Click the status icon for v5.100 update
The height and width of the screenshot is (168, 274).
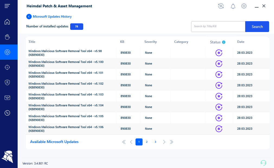pos(219,64)
